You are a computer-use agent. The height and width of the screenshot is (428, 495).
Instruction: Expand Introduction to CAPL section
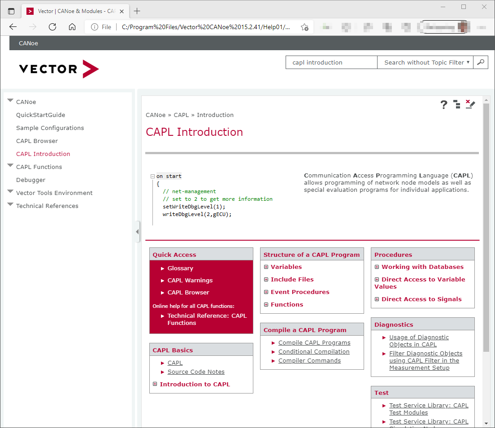(x=155, y=384)
